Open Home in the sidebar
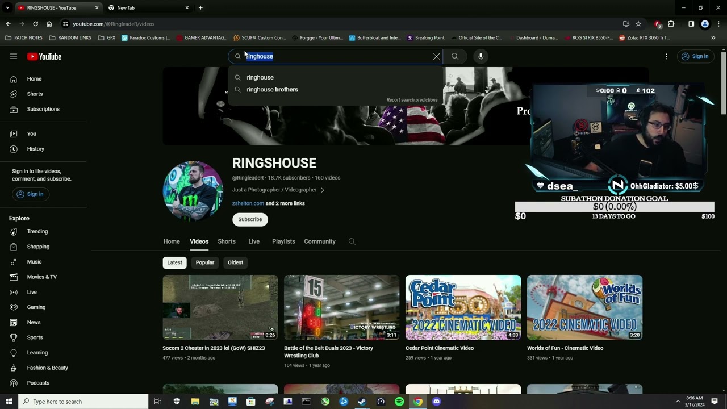The width and height of the screenshot is (727, 409). 43,79
